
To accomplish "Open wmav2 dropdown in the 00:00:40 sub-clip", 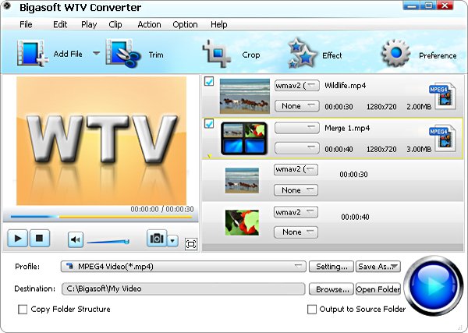I will pyautogui.click(x=296, y=212).
